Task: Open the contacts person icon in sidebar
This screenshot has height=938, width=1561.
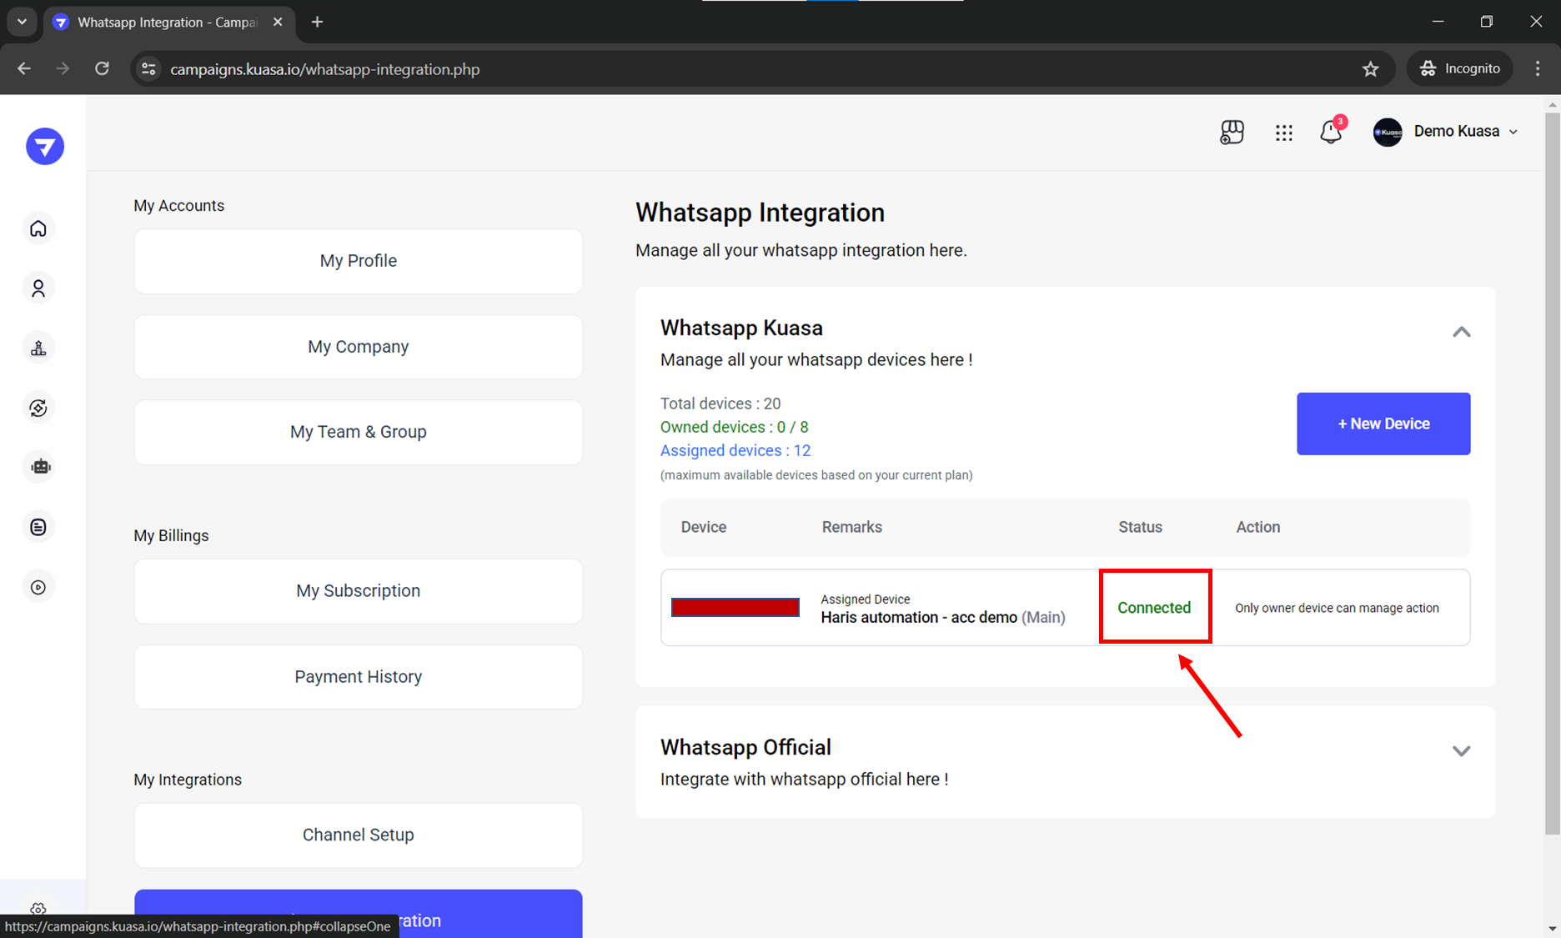Action: pos(38,288)
